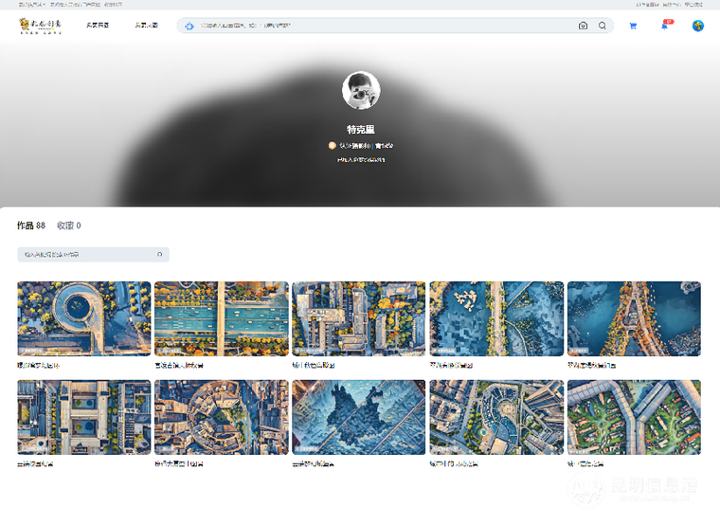Click the camera image-search icon
Image resolution: width=720 pixels, height=525 pixels.
[583, 26]
